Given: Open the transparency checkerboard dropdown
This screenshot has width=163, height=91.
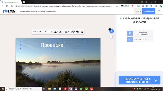Looking at the screenshot, I should click(x=73, y=32).
